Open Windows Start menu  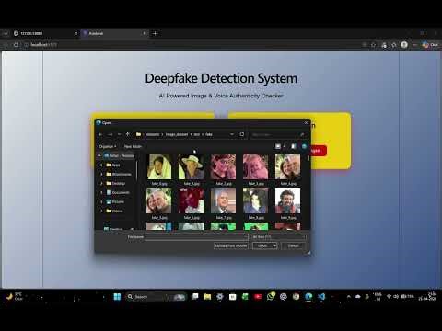117,297
